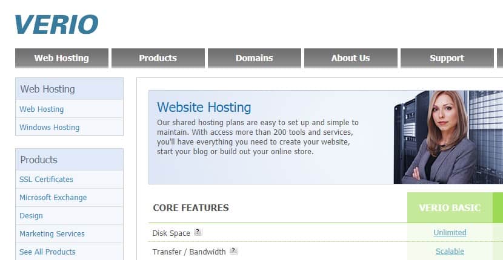Image resolution: width=503 pixels, height=260 pixels.
Task: Open Microsoft Exchange sidebar link
Action: (53, 197)
